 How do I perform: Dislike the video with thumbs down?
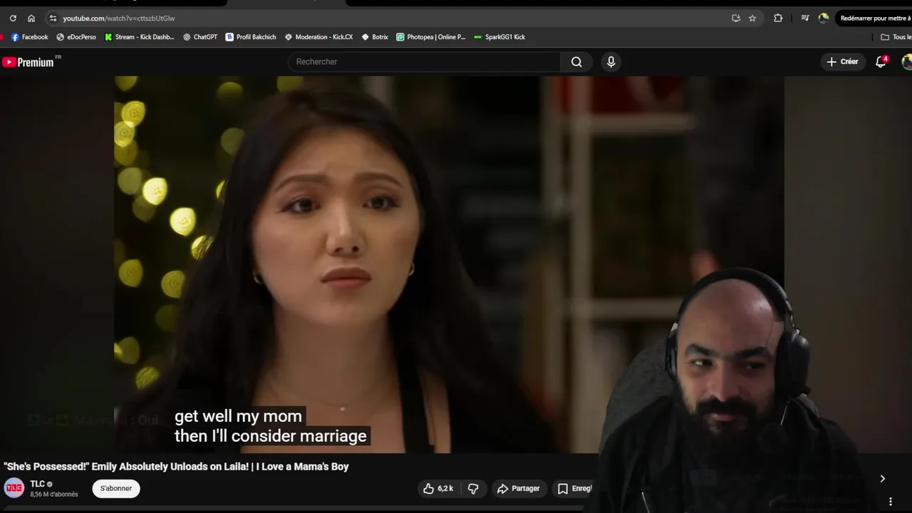click(x=473, y=488)
